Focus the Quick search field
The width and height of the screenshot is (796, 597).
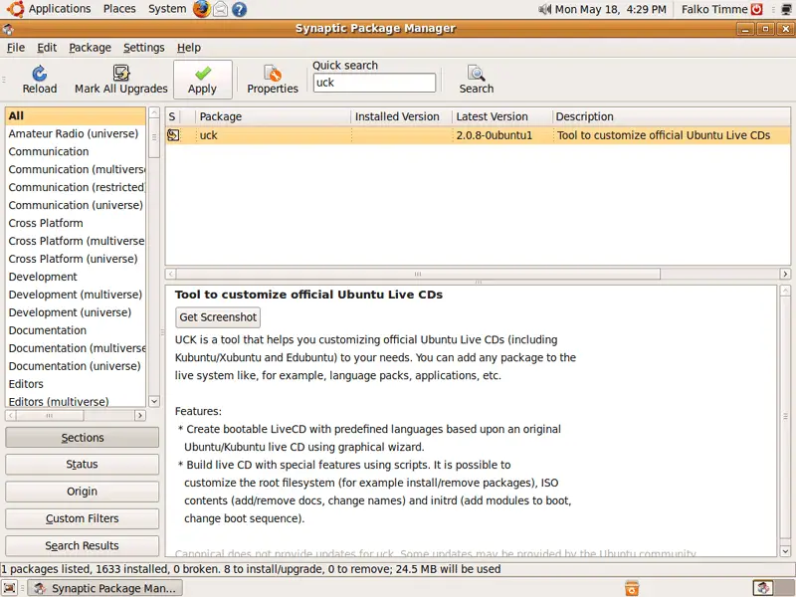374,83
